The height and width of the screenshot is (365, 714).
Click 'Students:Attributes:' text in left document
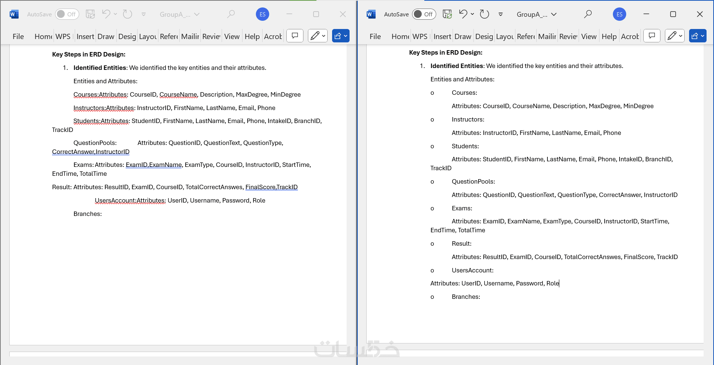click(102, 121)
